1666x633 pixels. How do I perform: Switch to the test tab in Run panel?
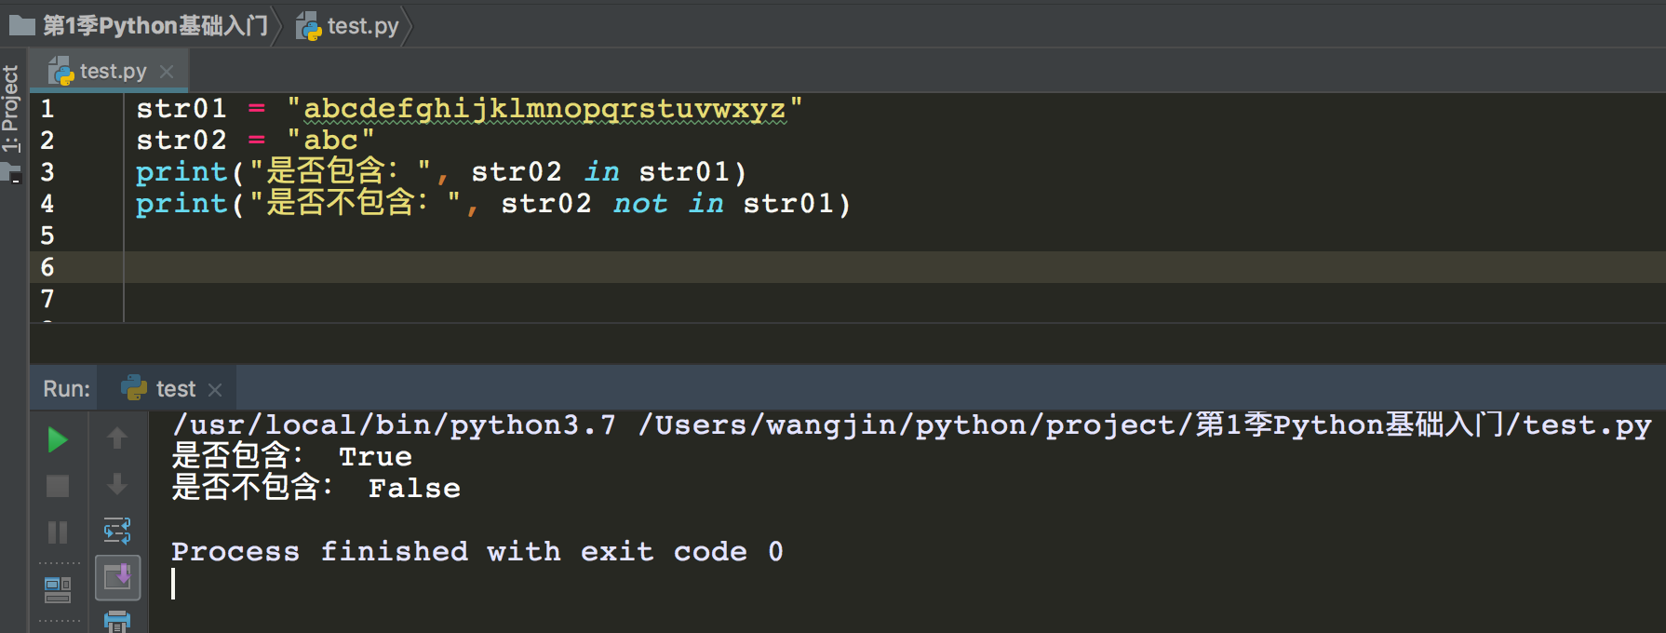[175, 389]
